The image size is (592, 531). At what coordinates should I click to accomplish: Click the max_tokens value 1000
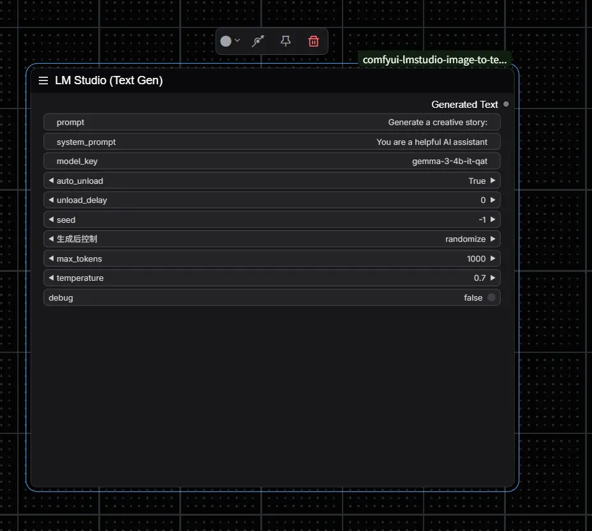tap(476, 258)
